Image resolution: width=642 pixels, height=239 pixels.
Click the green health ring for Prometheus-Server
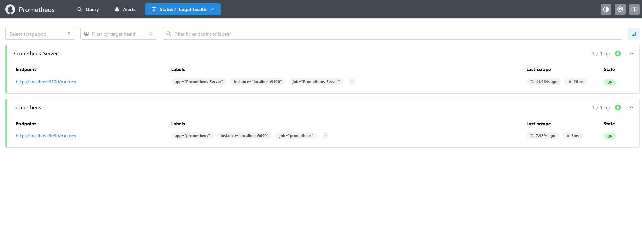[618, 54]
